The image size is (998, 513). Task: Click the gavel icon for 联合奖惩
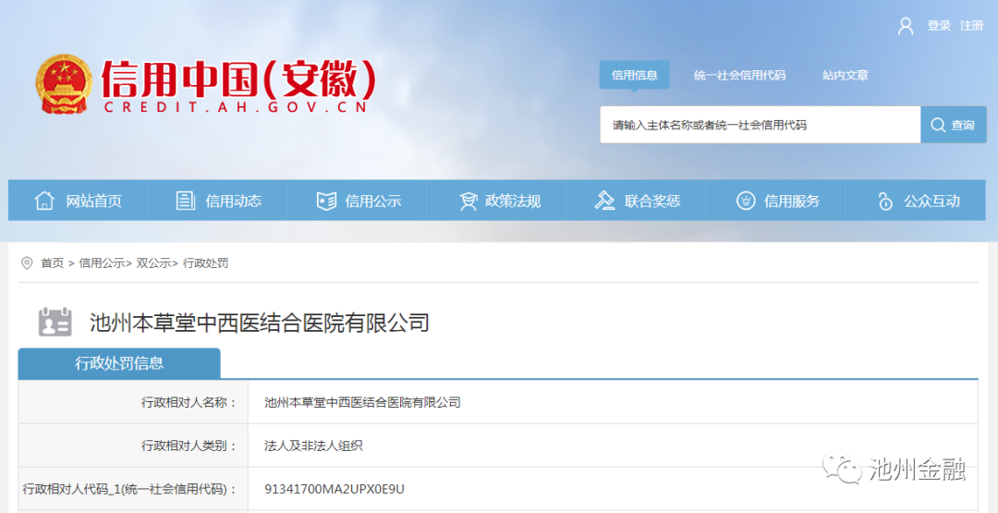click(x=604, y=201)
